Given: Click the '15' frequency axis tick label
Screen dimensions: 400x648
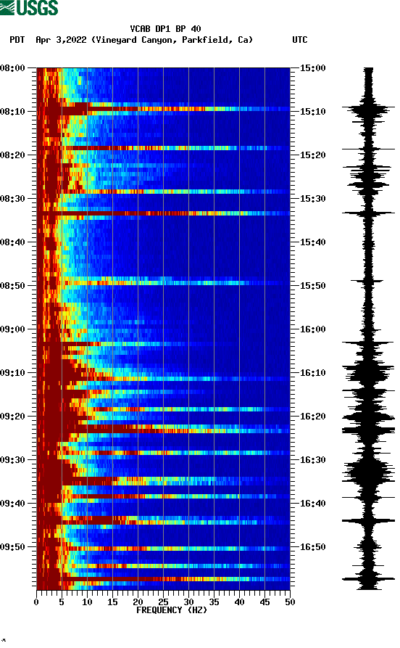Looking at the screenshot, I should (x=112, y=602).
